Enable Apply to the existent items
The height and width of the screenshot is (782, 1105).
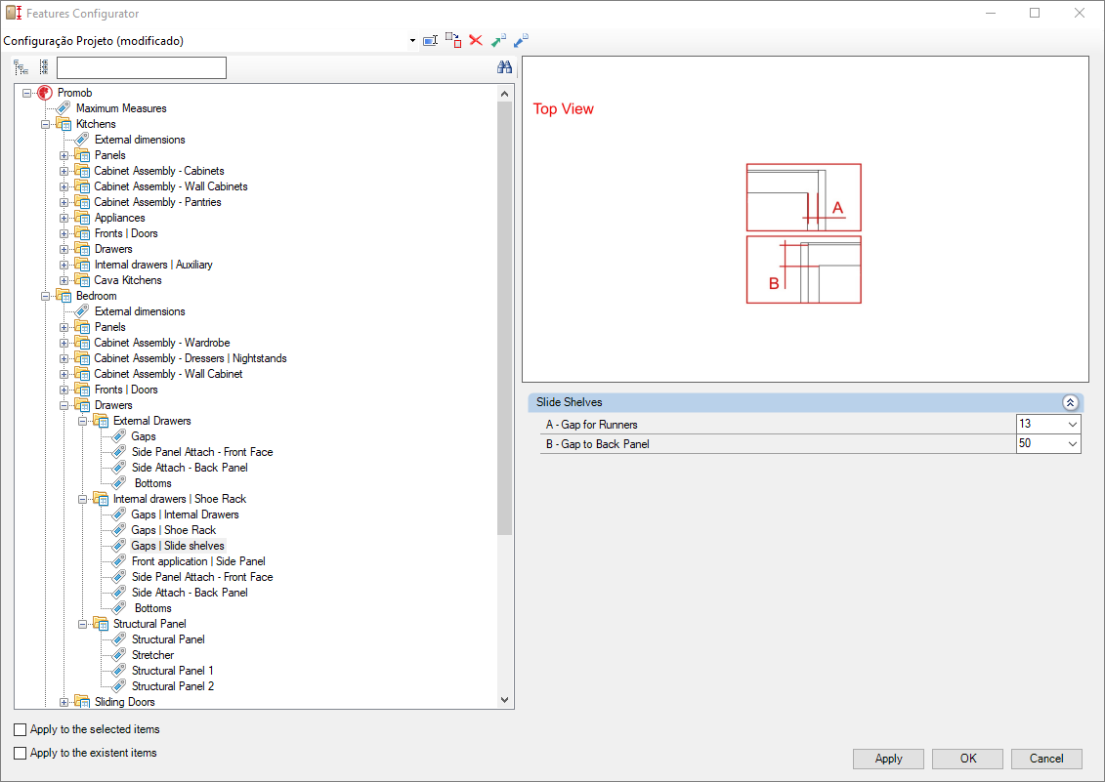click(x=21, y=753)
